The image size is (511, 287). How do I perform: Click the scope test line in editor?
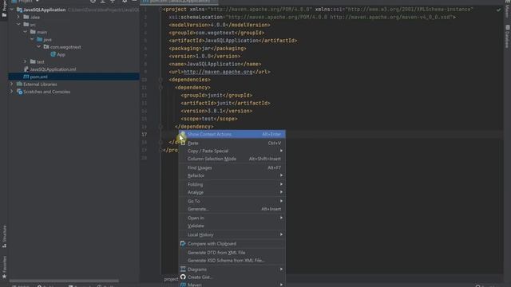(209, 119)
